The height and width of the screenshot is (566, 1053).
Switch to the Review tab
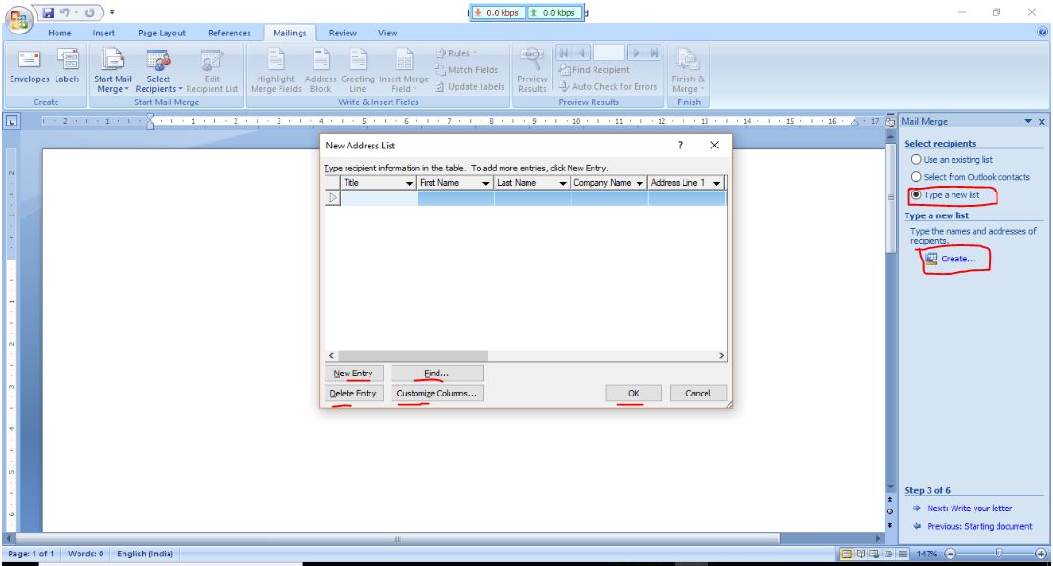pos(346,30)
